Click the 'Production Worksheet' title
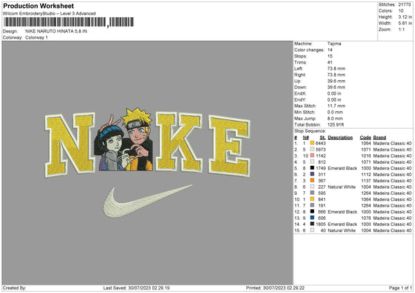The image size is (415, 293). (x=38, y=6)
